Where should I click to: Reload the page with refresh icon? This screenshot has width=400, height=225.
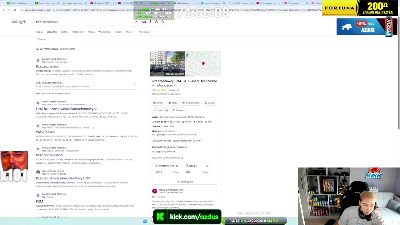pos(15,10)
